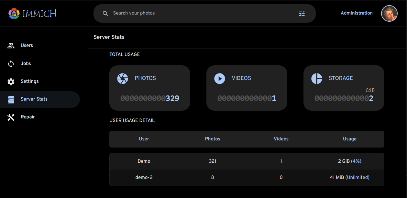
Task: Open the search filters icon in the search bar
Action: point(302,13)
